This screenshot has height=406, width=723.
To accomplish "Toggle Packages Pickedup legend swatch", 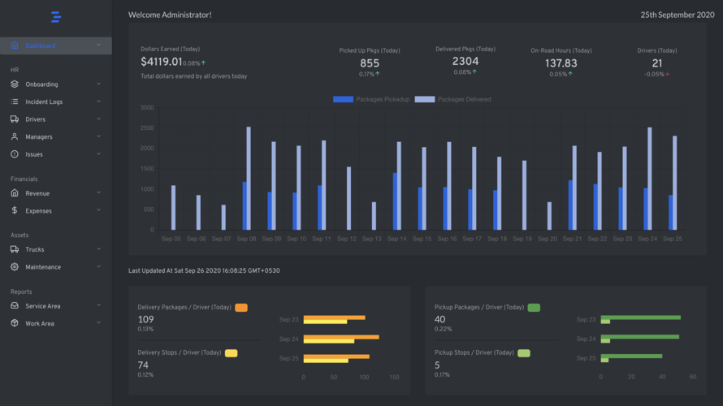I will (343, 99).
